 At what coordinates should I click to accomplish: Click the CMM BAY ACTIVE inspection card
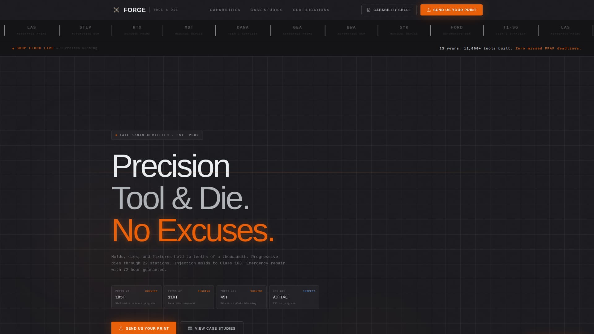pos(294,297)
